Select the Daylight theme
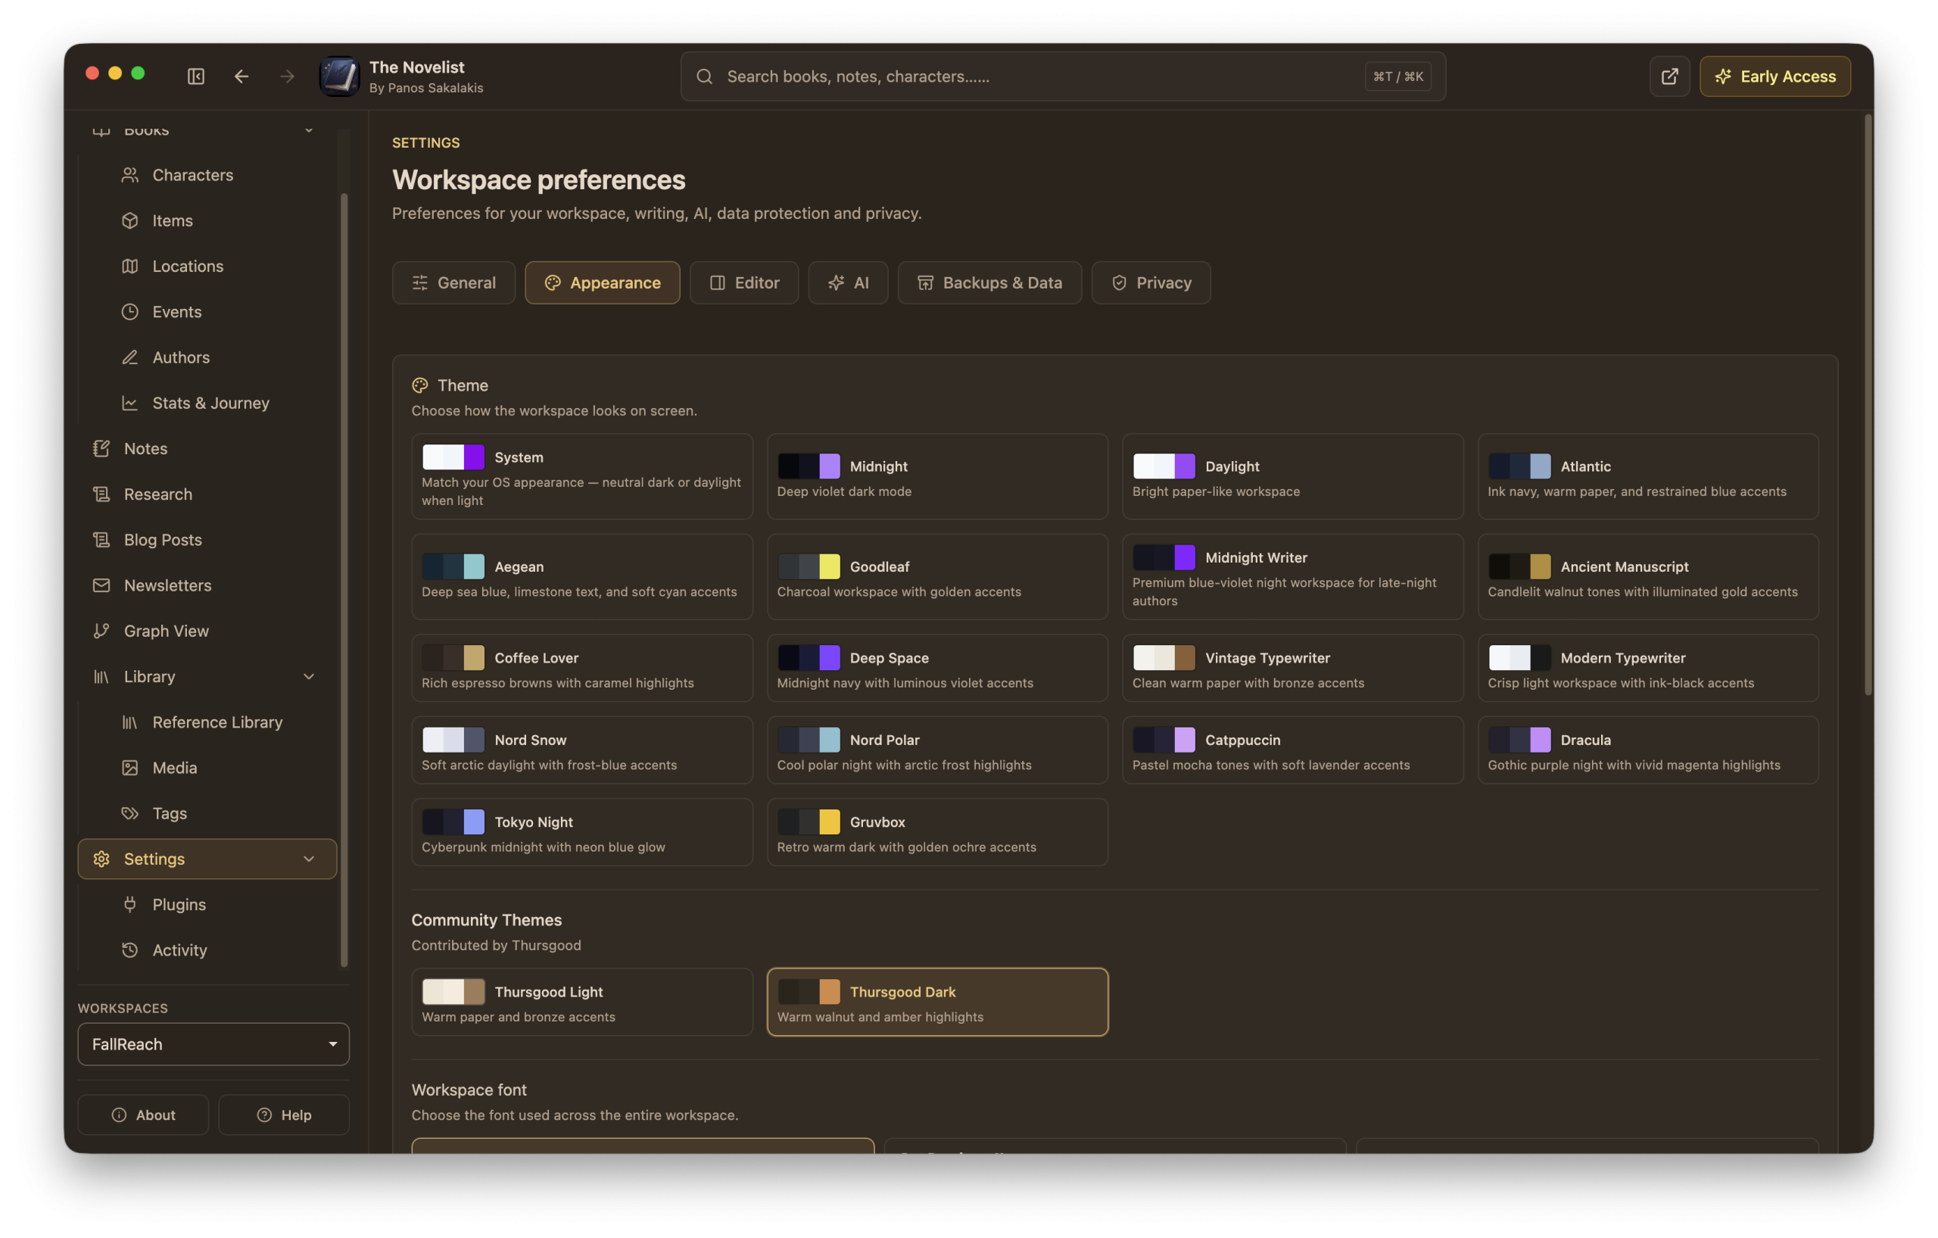Image resolution: width=1938 pixels, height=1238 pixels. [x=1292, y=476]
